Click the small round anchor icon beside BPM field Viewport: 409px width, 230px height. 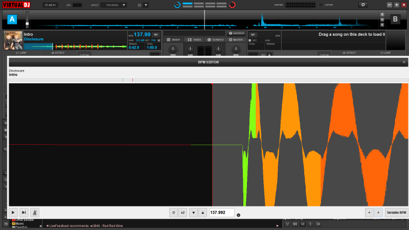tap(238, 215)
